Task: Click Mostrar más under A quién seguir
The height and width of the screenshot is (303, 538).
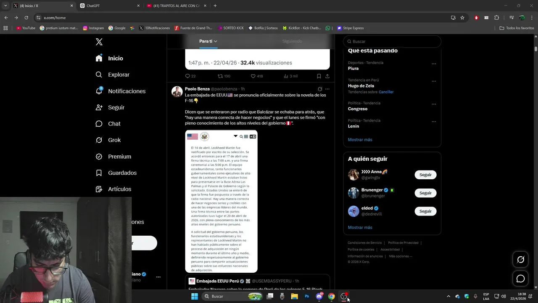Action: [360, 228]
